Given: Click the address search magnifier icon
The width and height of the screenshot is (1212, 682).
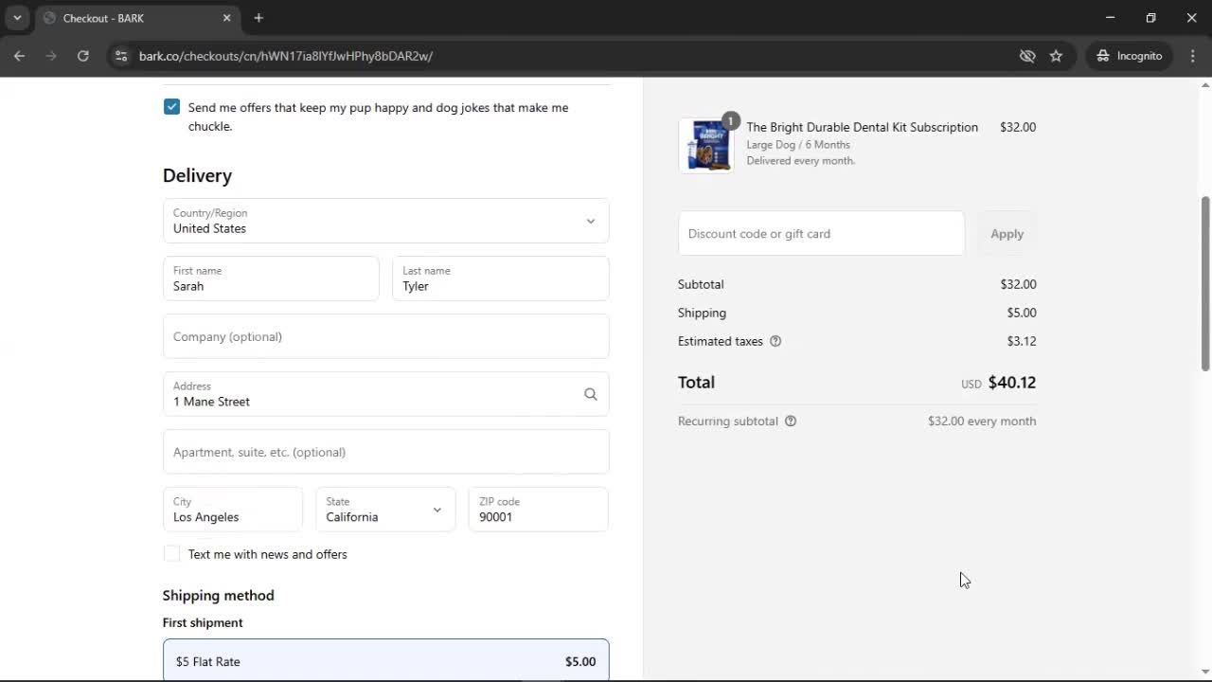Looking at the screenshot, I should [591, 394].
